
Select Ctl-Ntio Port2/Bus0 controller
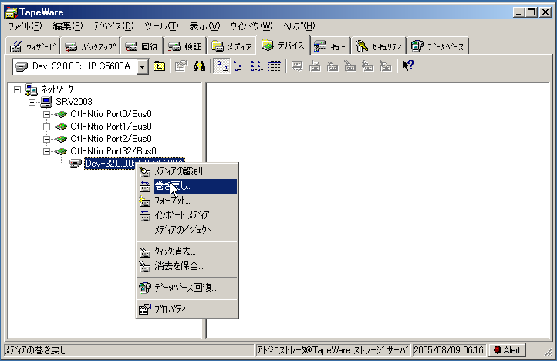[x=111, y=139]
